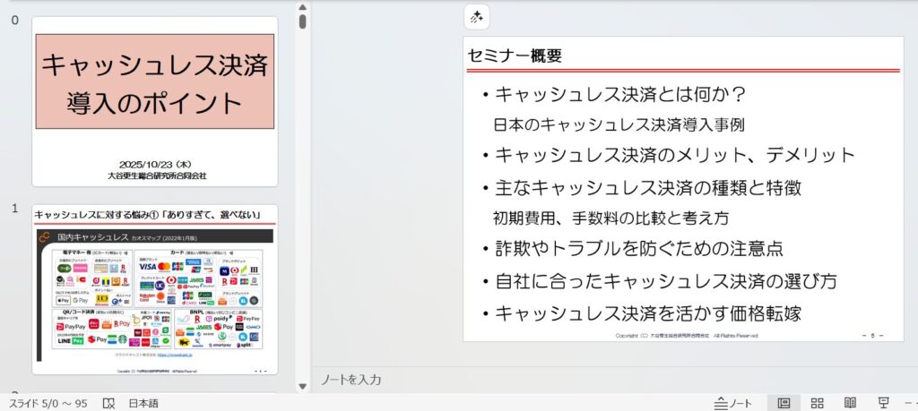Open Reading View book icon
The image size is (918, 411).
coord(850,403)
